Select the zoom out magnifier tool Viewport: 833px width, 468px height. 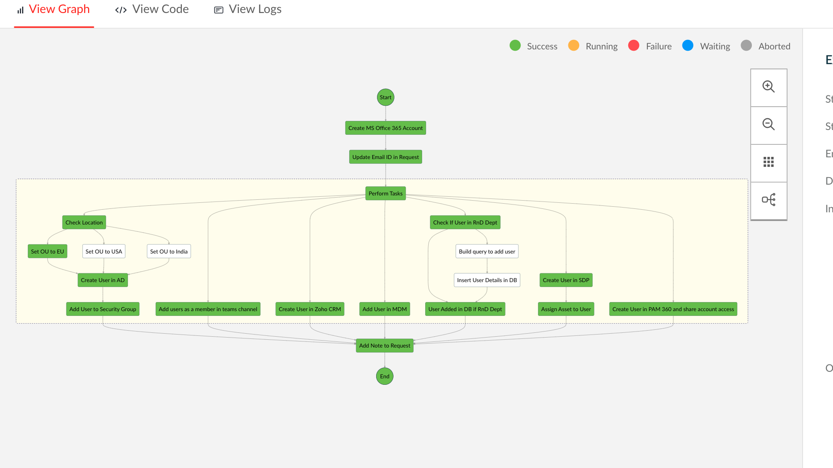768,124
